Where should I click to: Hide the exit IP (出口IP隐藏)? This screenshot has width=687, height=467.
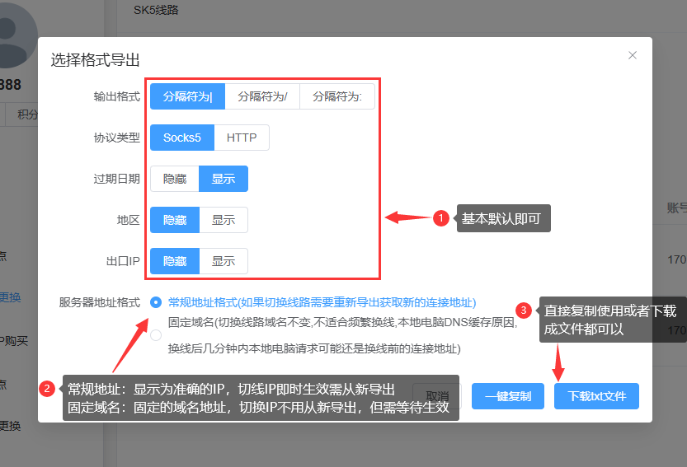(175, 261)
